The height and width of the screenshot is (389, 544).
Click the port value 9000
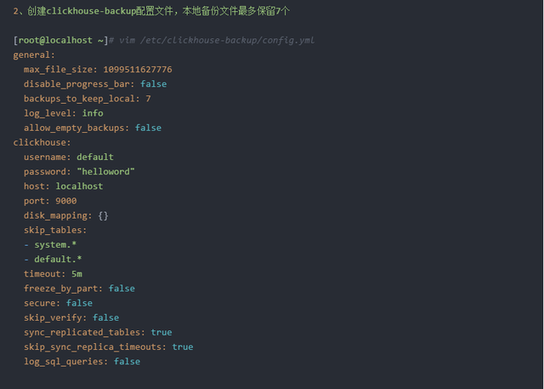[65, 201]
